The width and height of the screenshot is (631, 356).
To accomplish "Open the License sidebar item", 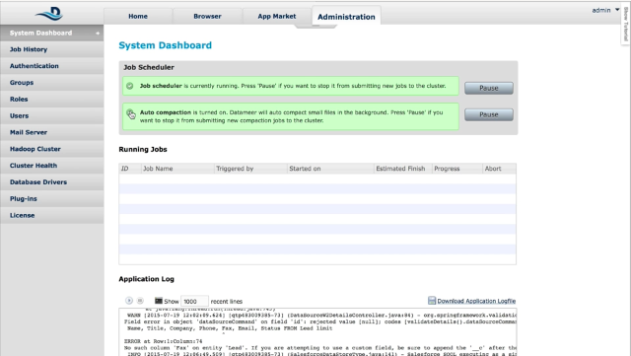I will (51, 215).
